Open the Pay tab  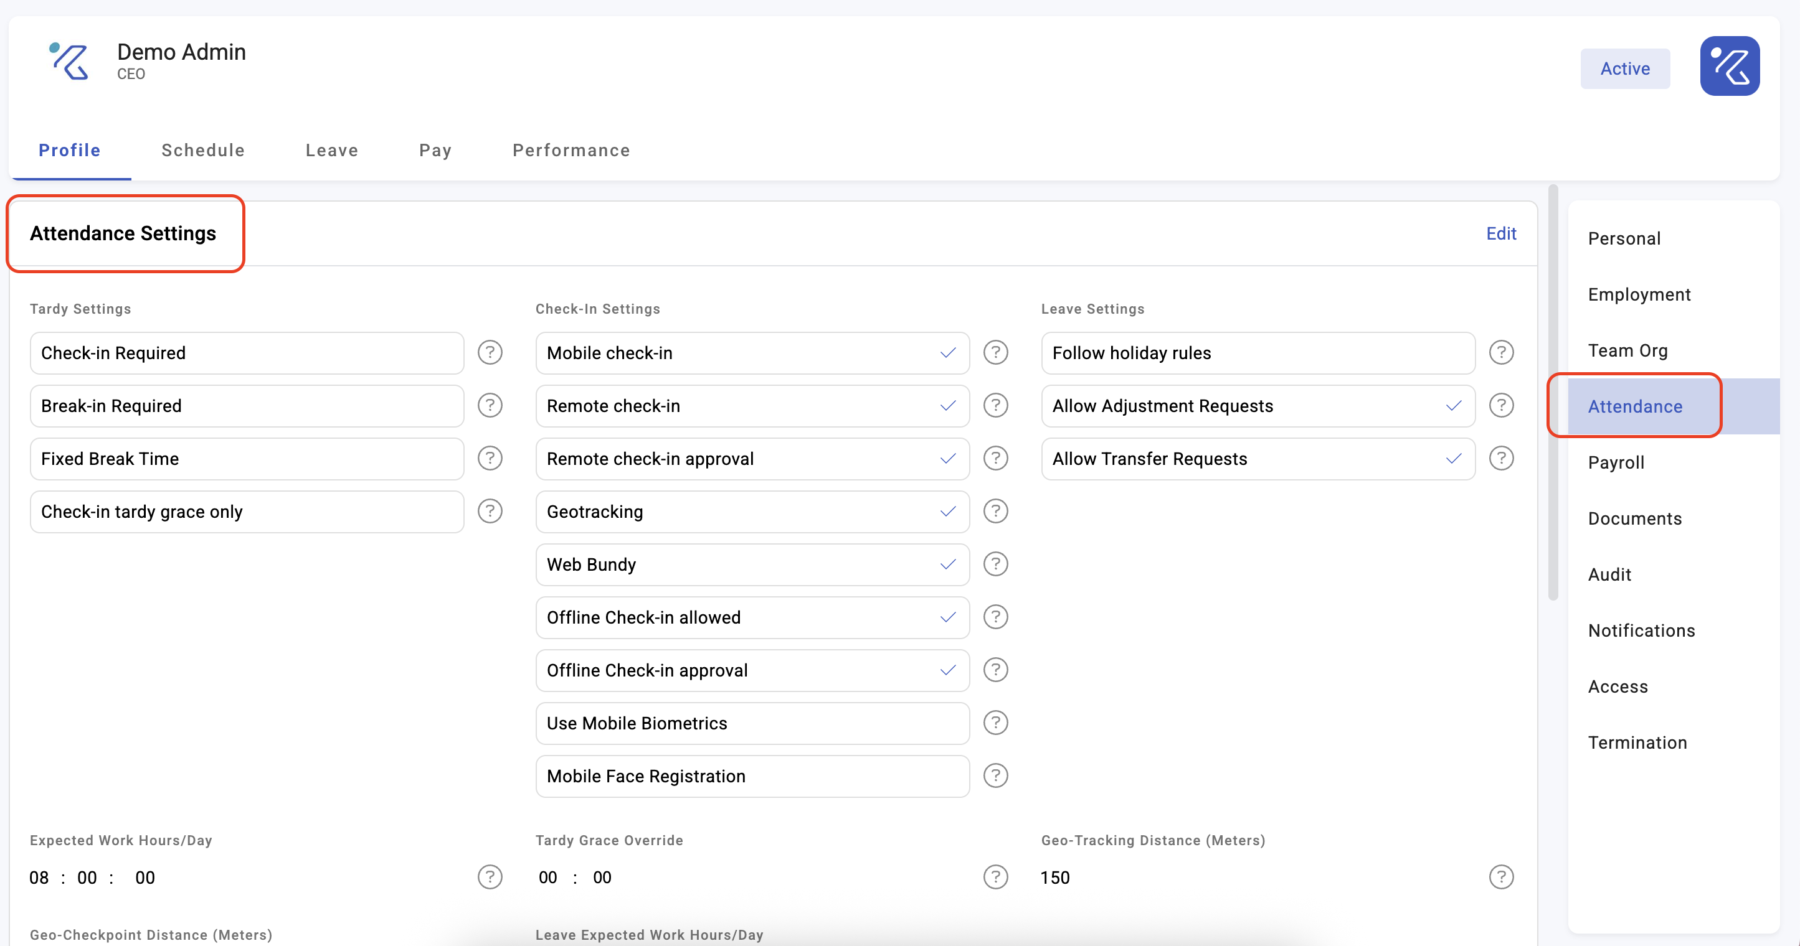(x=435, y=150)
